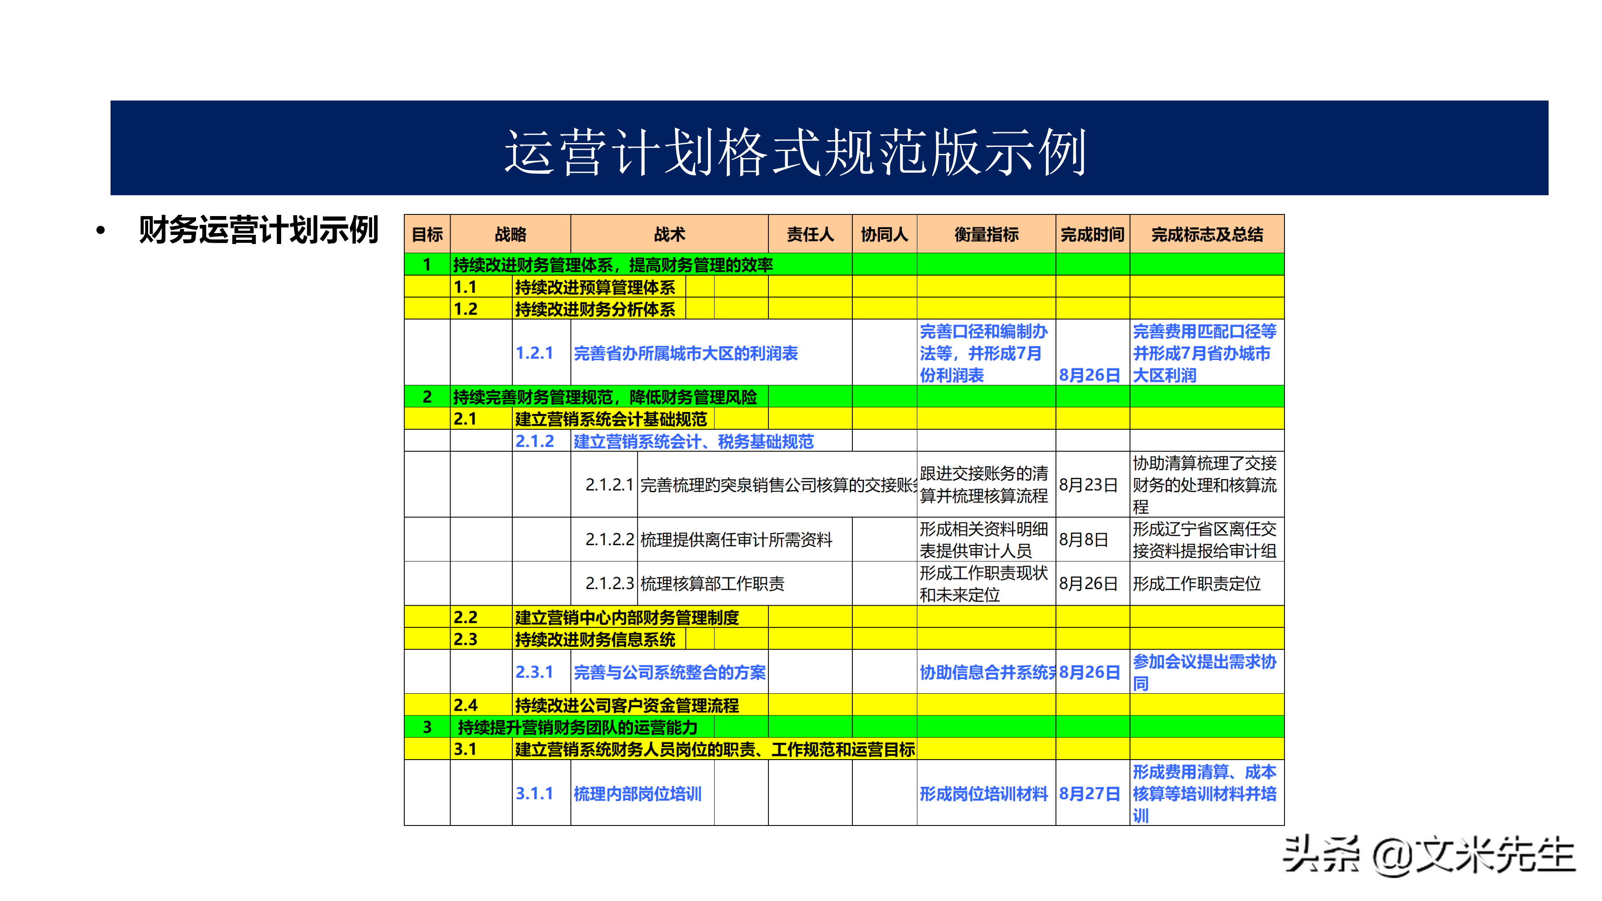Click the cell 梳理核算部工作职责
The image size is (1602, 901).
[744, 584]
